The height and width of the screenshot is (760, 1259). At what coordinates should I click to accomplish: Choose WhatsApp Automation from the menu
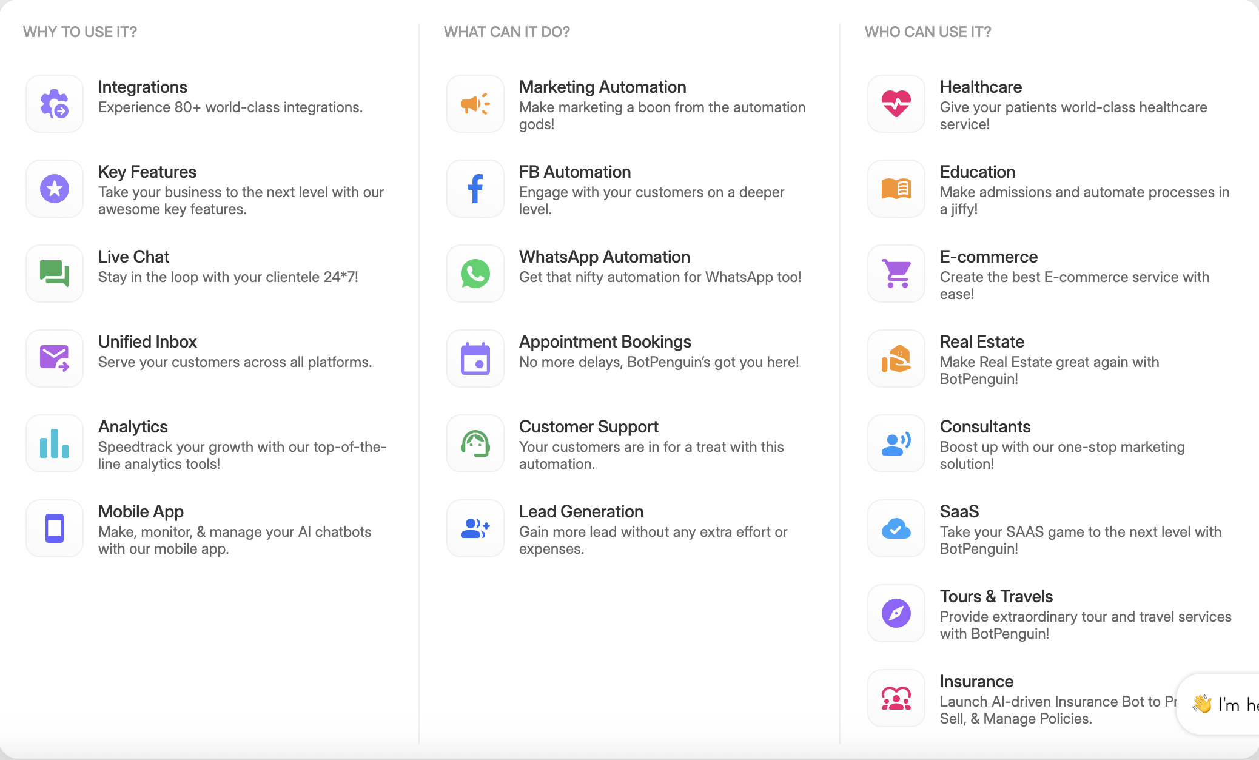tap(605, 257)
